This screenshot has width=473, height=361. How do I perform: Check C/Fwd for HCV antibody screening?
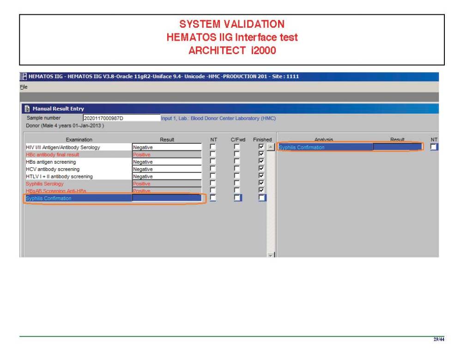[x=237, y=169]
